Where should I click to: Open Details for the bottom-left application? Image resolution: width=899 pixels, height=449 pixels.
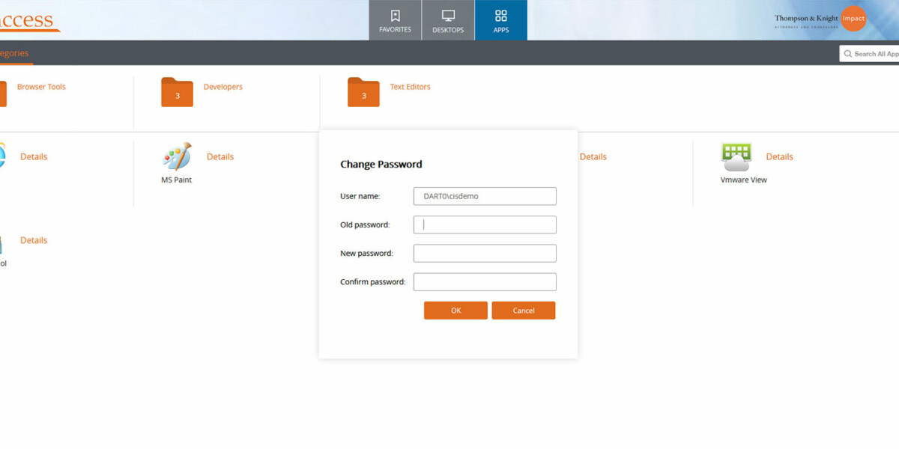pos(33,239)
